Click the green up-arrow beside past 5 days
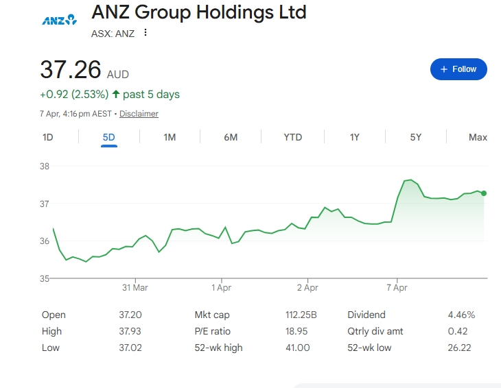Image resolution: width=501 pixels, height=388 pixels. (116, 94)
